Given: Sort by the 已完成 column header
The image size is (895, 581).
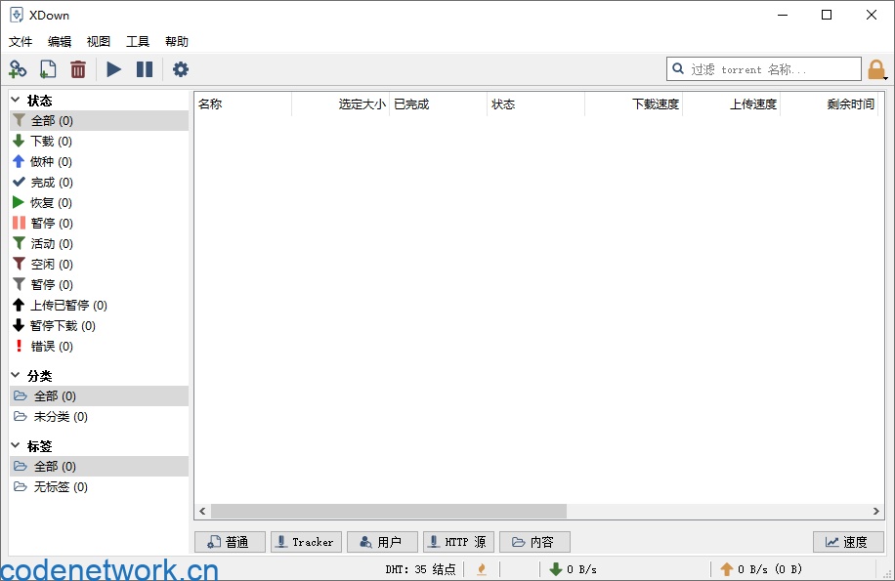Looking at the screenshot, I should click(x=438, y=104).
